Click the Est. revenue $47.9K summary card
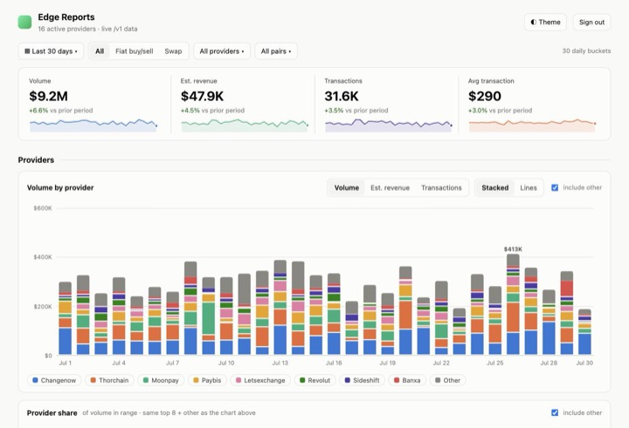Viewport: 629px width, 428px height. pyautogui.click(x=243, y=104)
